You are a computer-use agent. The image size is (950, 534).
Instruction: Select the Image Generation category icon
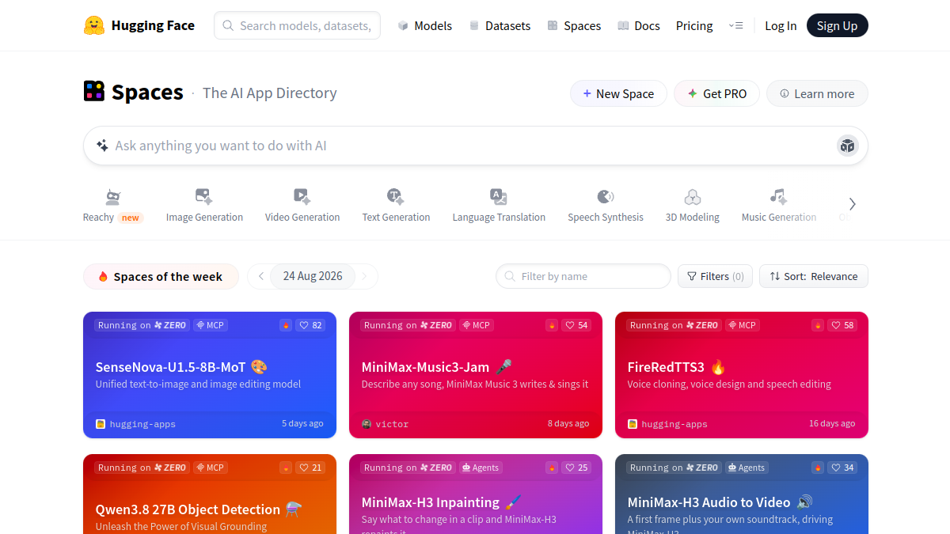pyautogui.click(x=204, y=197)
